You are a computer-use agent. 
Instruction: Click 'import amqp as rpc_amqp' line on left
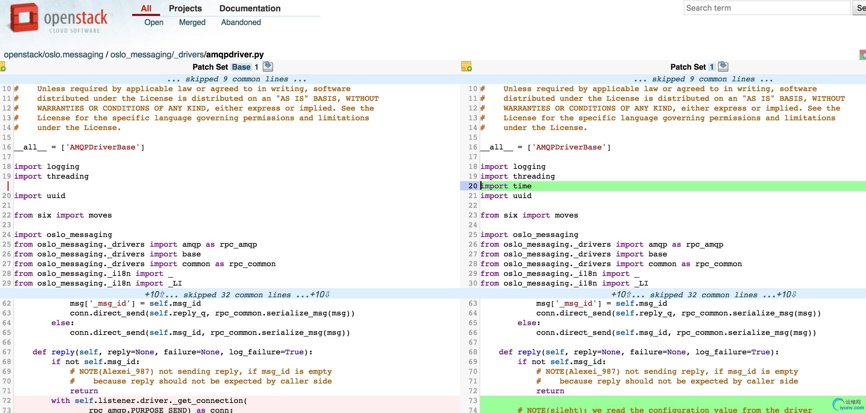pyautogui.click(x=135, y=244)
